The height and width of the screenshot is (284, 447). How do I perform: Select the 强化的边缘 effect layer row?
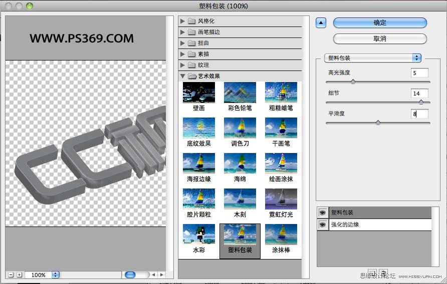point(380,225)
